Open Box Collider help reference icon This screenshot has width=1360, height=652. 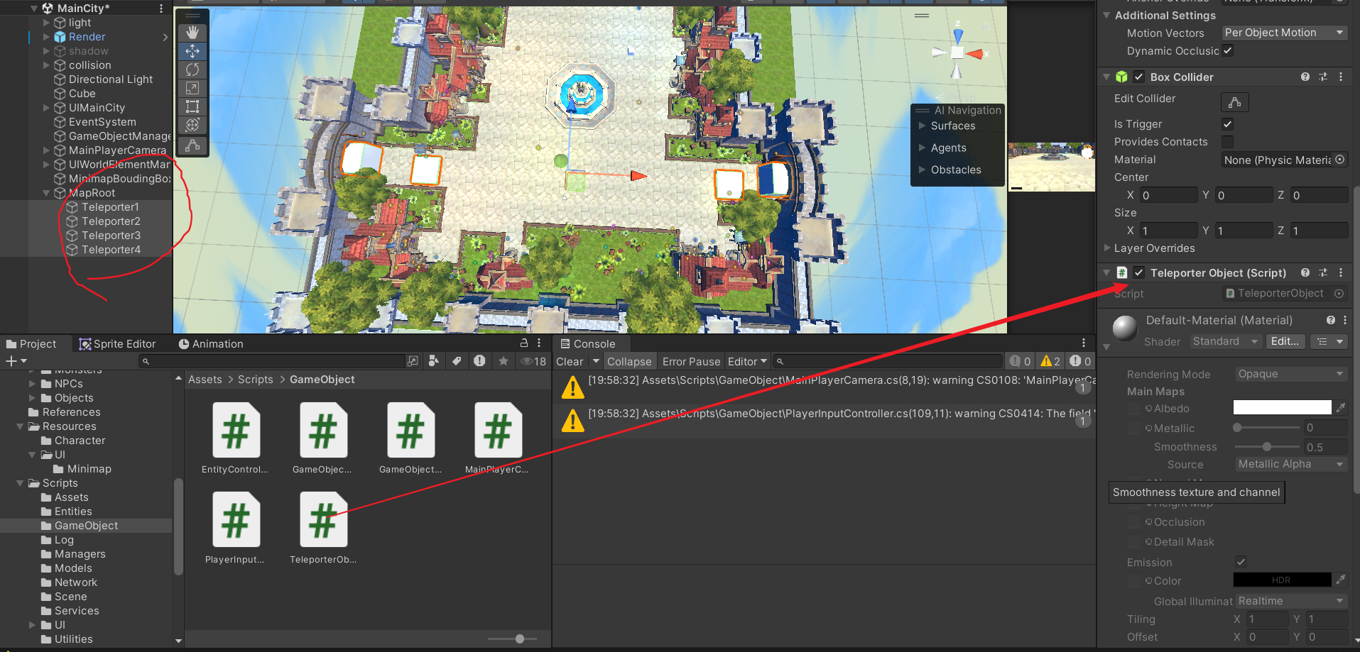click(1305, 77)
